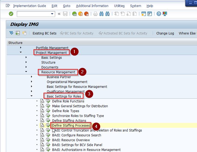Screen dimensions: 197x152
Task: Open the Additional Information menu
Action: point(92,6)
